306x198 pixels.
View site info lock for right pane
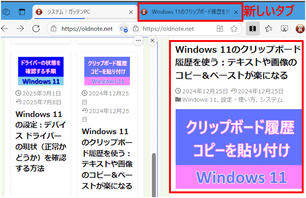coord(136,29)
